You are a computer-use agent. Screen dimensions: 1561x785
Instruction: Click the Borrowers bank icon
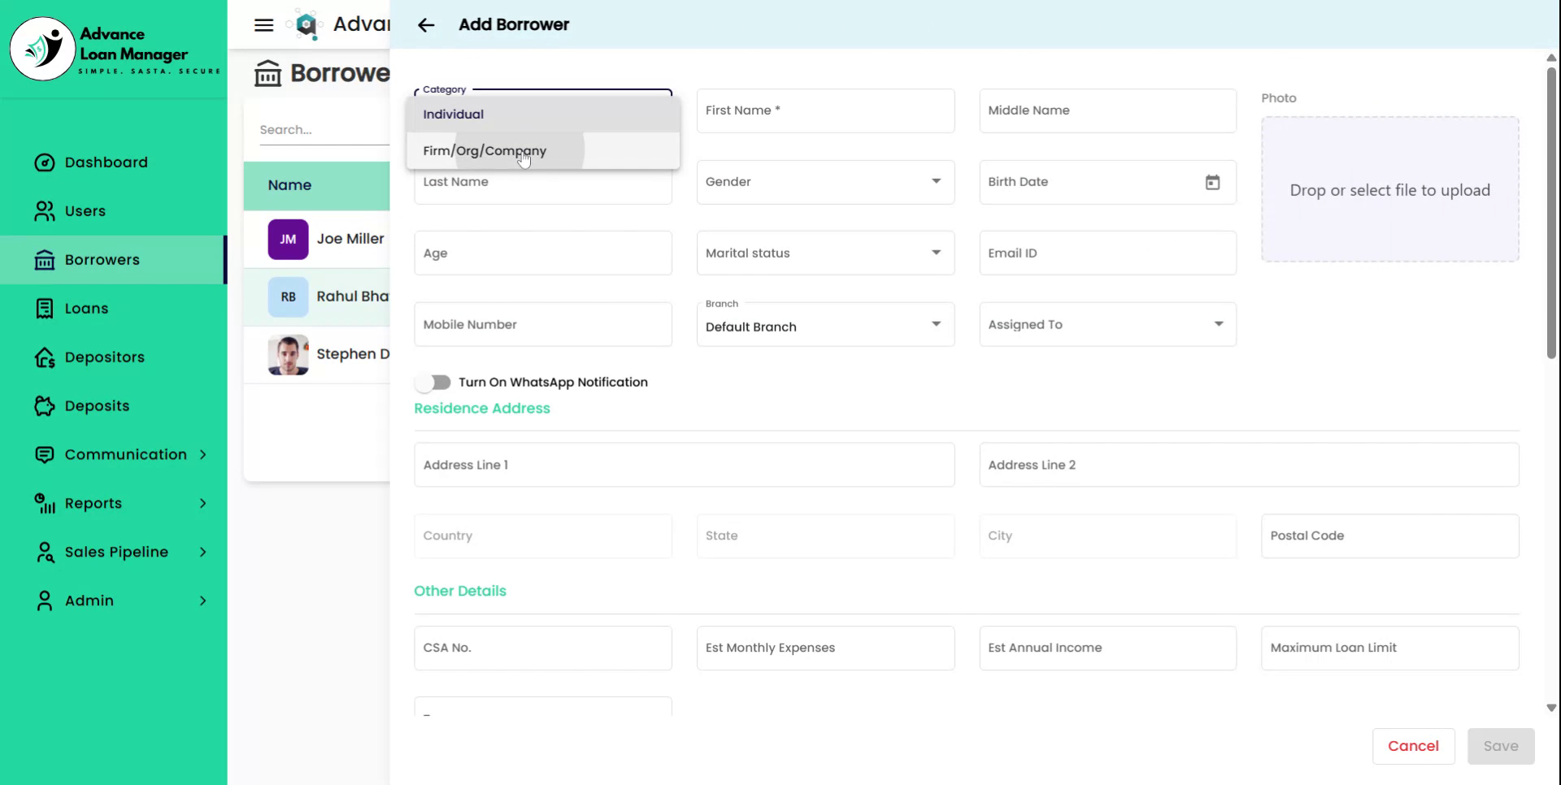[x=45, y=259]
